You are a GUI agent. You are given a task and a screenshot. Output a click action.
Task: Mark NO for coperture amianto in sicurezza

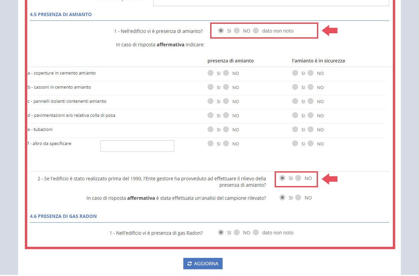(x=311, y=73)
